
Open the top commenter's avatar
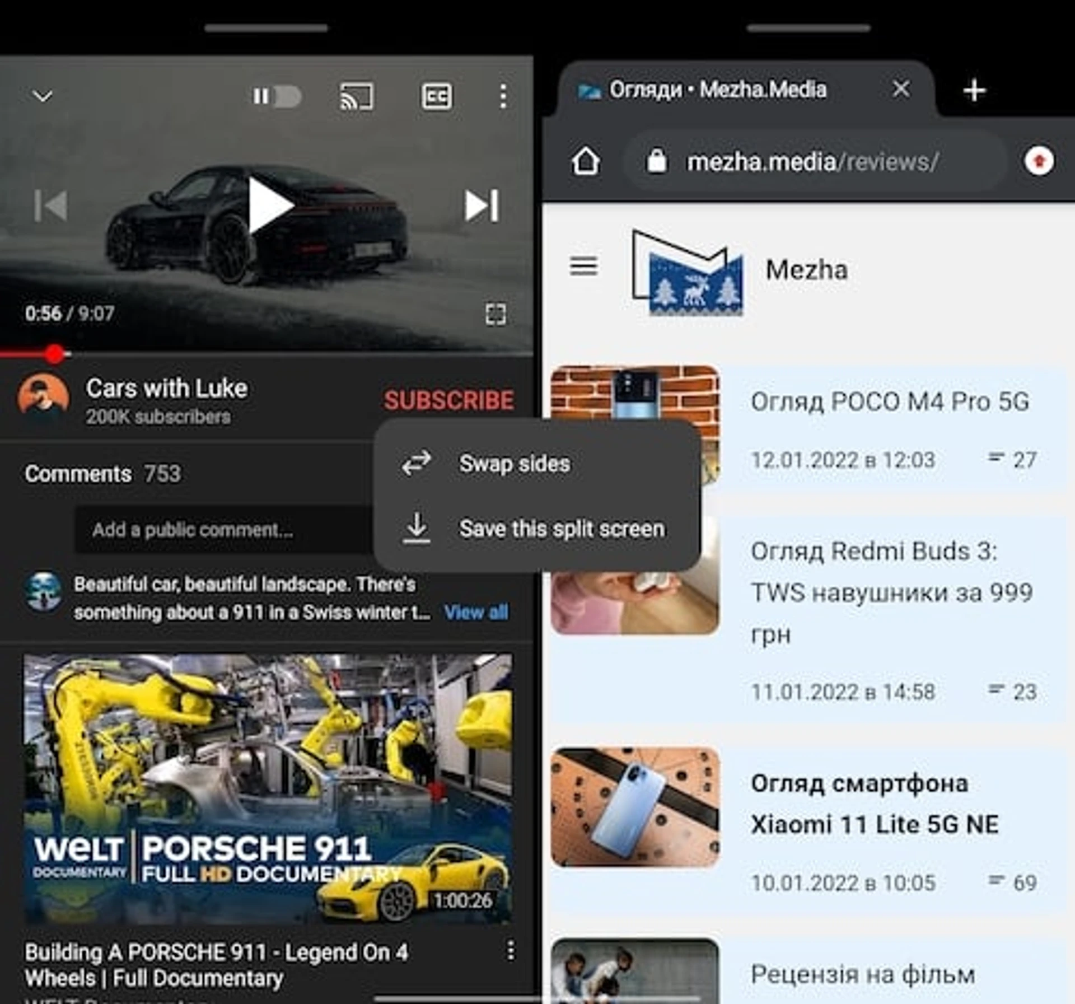pos(43,591)
